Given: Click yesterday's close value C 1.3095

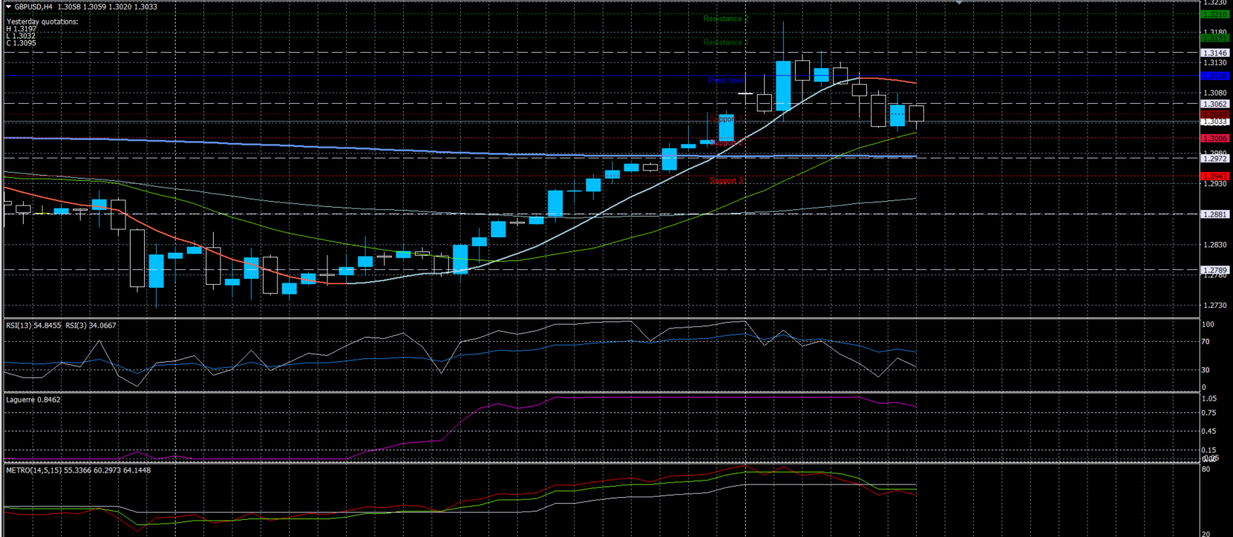Looking at the screenshot, I should point(22,43).
